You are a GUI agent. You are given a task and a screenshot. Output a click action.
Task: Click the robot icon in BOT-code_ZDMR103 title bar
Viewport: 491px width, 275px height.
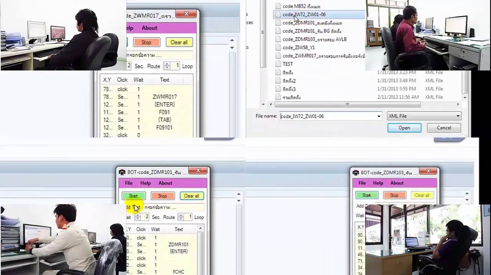click(356, 173)
